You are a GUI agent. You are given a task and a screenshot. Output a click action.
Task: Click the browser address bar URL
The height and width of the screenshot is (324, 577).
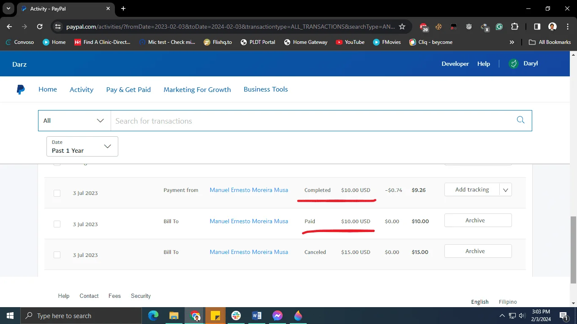pos(231,27)
